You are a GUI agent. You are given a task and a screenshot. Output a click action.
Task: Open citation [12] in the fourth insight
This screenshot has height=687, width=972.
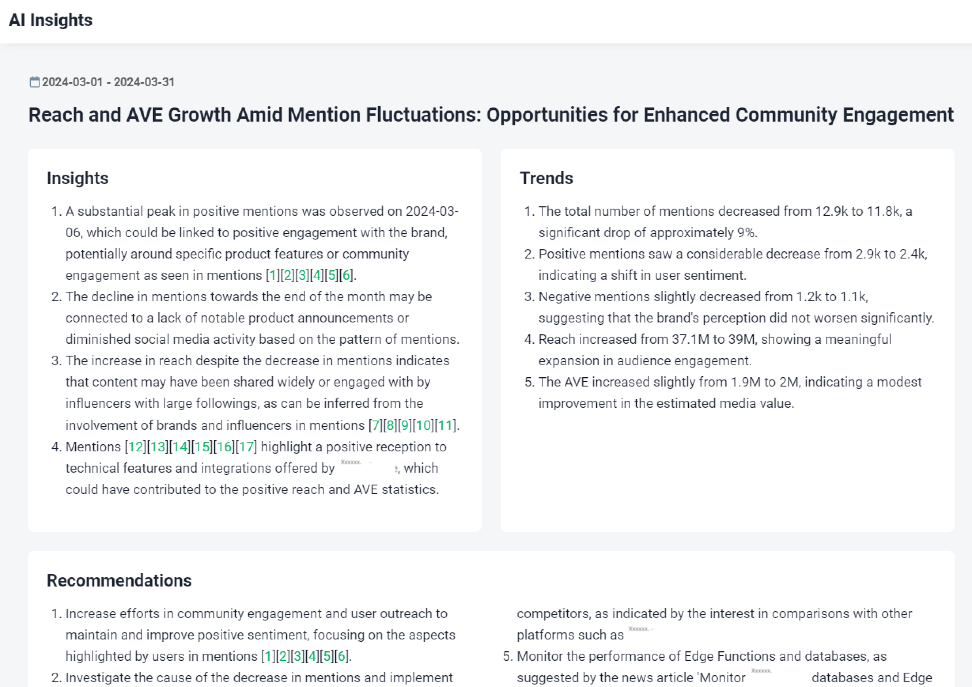[135, 447]
